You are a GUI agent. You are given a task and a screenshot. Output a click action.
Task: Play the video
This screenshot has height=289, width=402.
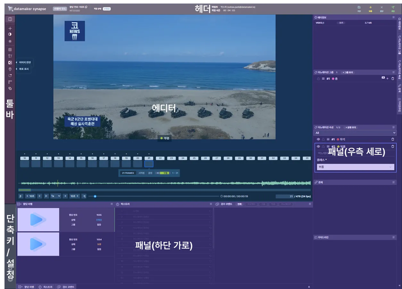coord(46,196)
